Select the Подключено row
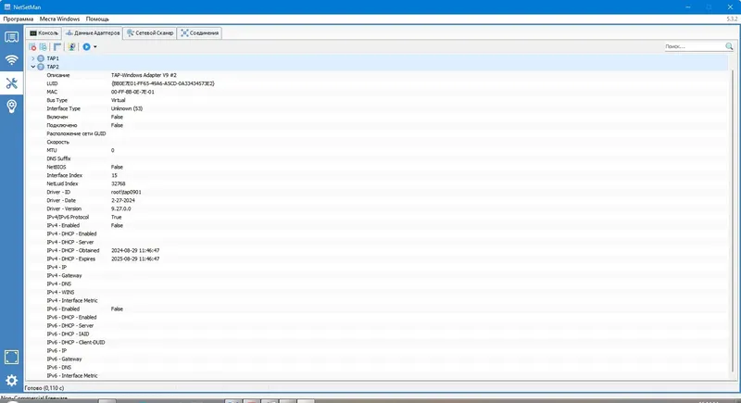 (x=378, y=125)
